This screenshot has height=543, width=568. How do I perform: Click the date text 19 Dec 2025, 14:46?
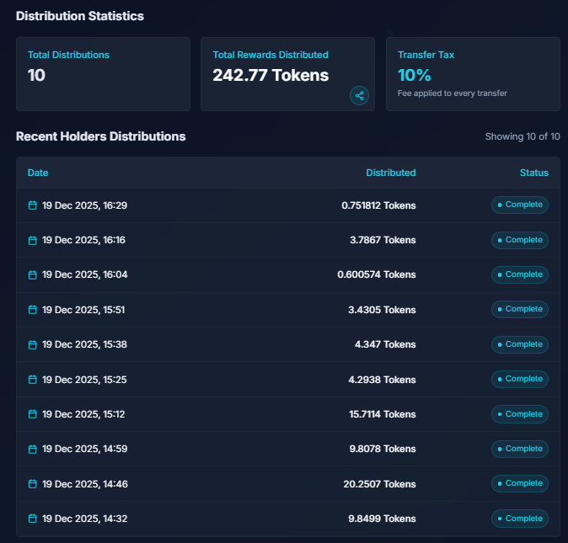[x=85, y=484]
